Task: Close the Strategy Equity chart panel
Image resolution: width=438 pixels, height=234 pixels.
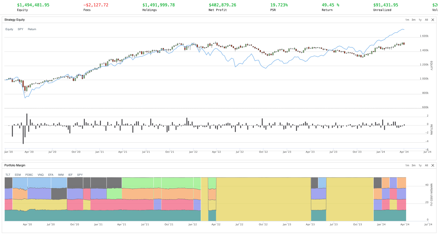Action: pos(433,20)
